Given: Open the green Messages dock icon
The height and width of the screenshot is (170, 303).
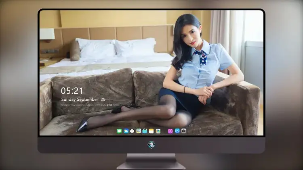Looking at the screenshot, I should (x=119, y=131).
